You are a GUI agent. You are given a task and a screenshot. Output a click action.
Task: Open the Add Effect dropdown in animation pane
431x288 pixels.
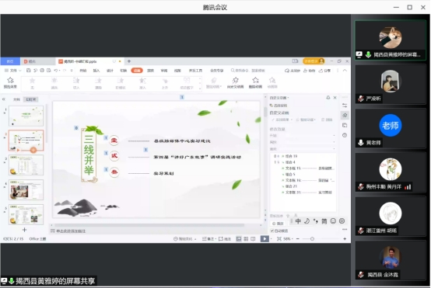282,120
